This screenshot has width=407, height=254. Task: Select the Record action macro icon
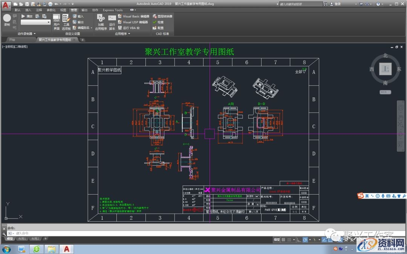tap(7, 18)
